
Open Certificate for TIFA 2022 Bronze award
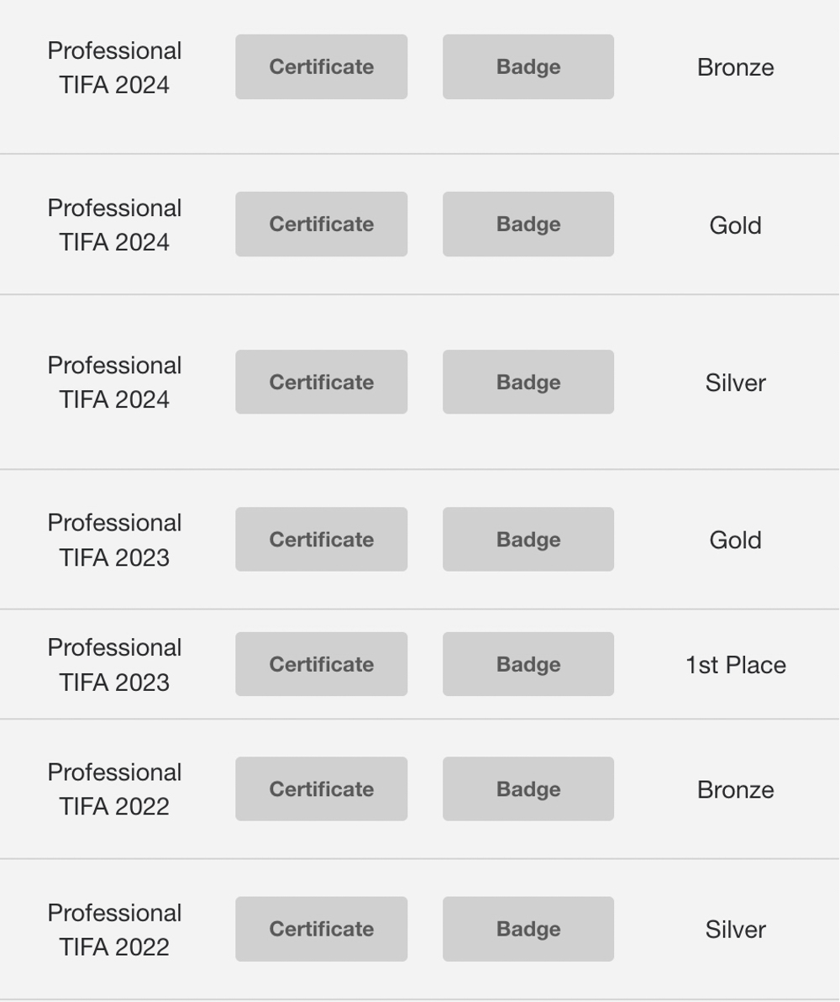point(322,789)
